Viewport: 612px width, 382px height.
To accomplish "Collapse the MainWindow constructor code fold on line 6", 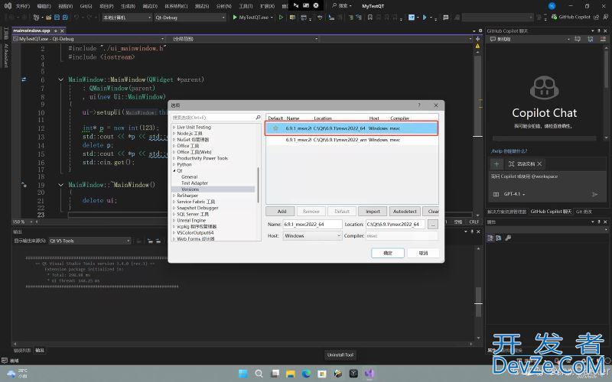I will [61, 79].
